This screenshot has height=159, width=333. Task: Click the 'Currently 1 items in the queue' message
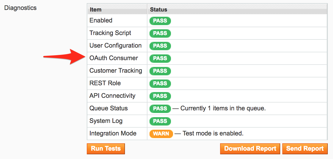tap(223, 108)
